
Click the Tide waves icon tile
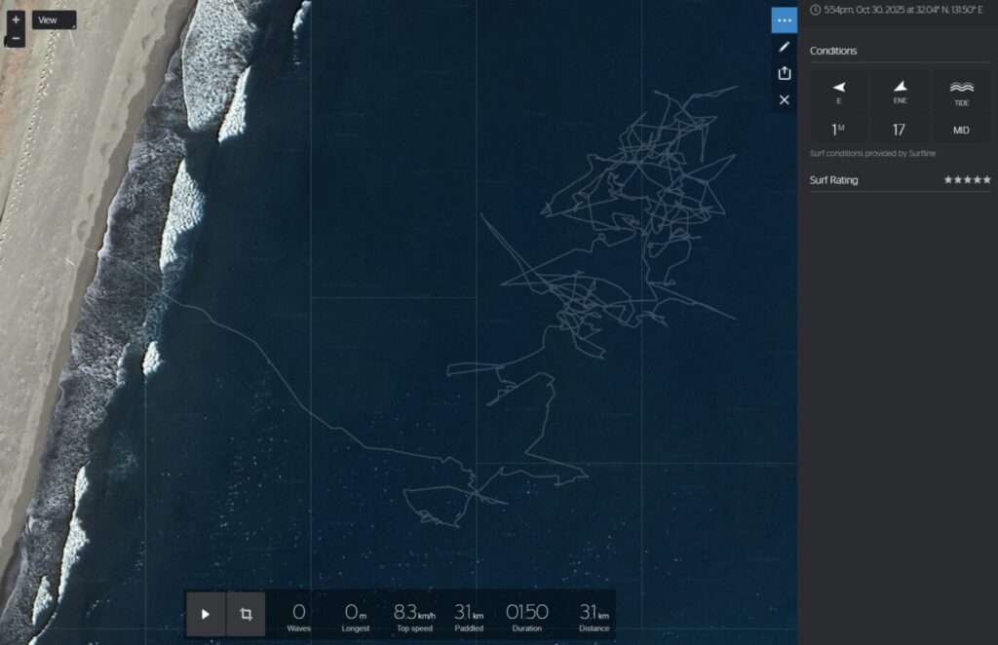[961, 92]
